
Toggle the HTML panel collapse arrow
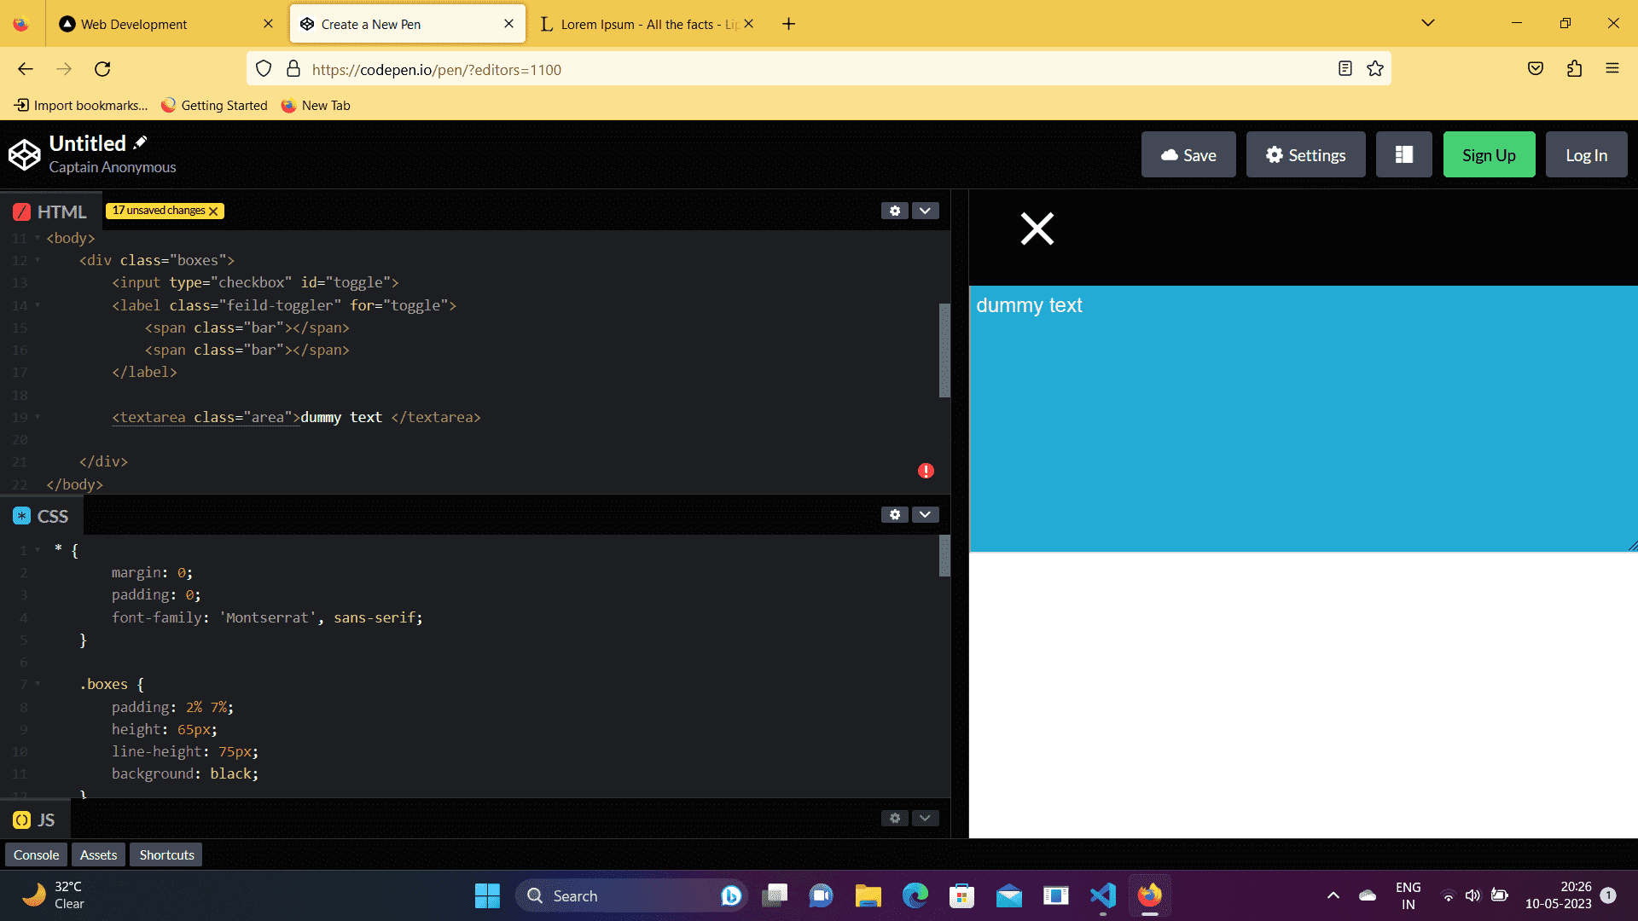pyautogui.click(x=925, y=211)
